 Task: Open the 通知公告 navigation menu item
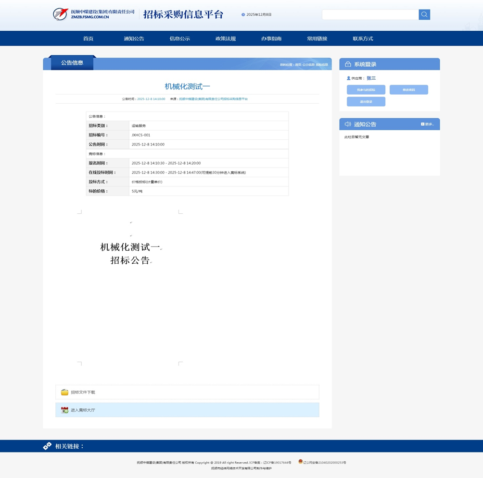point(134,38)
